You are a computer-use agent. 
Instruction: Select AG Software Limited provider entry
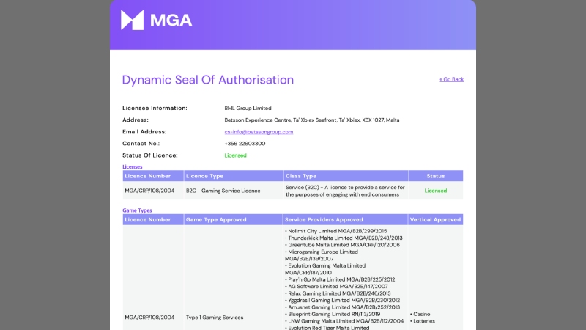(x=336, y=287)
